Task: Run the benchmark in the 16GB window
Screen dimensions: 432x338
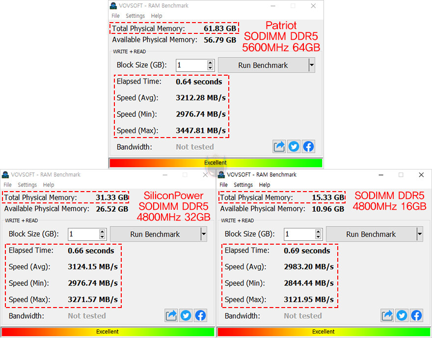Action: 371,234
